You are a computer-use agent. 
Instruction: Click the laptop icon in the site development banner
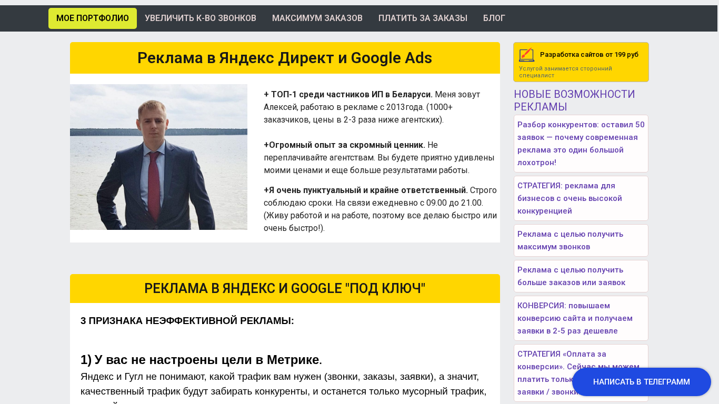[x=527, y=55]
